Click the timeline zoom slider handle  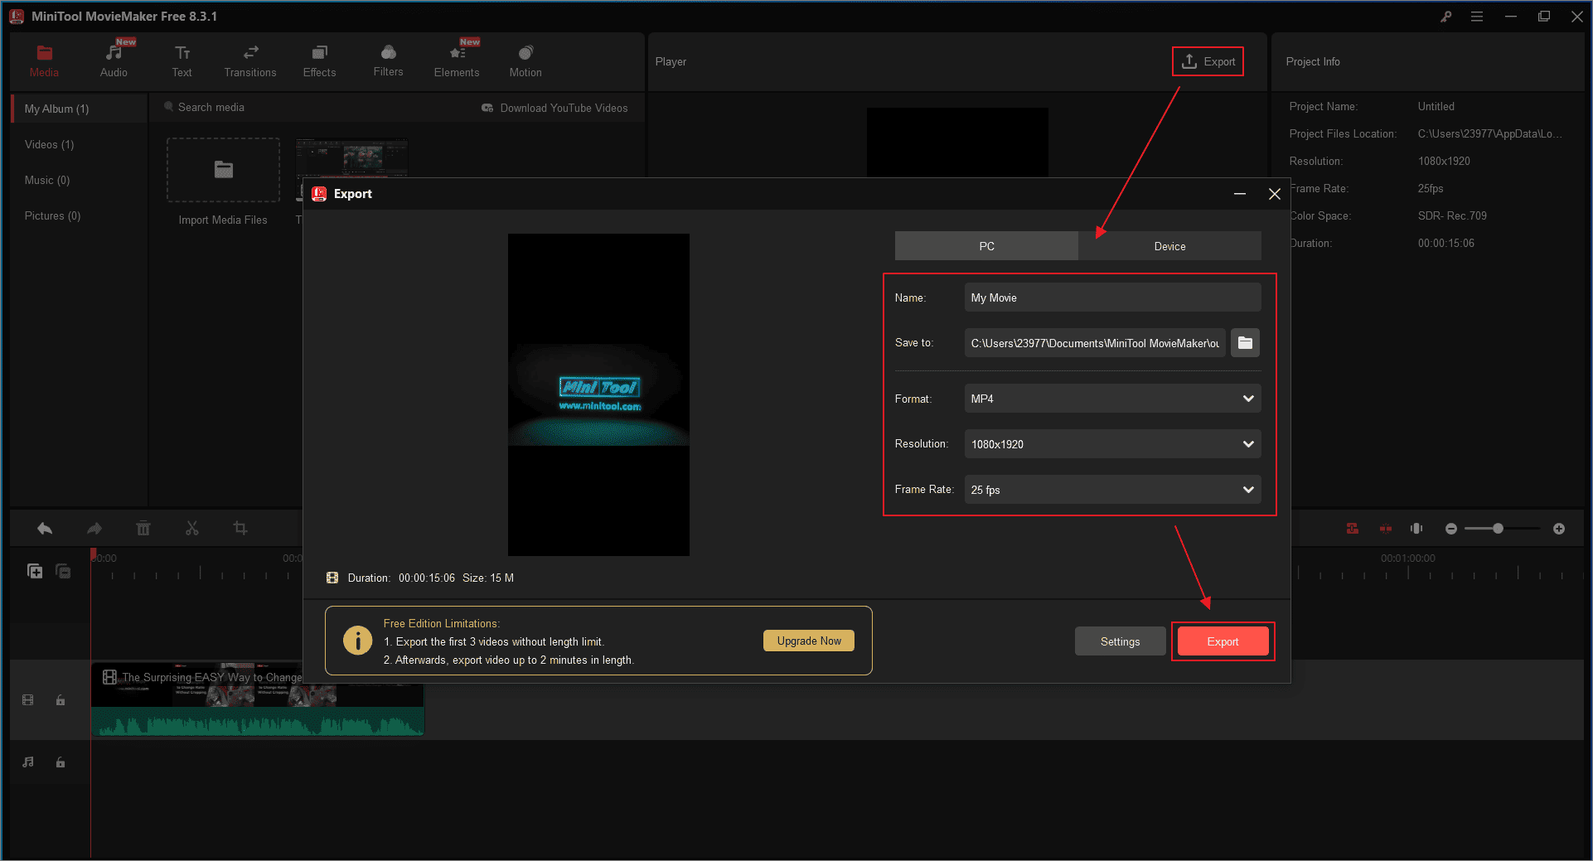click(1498, 529)
